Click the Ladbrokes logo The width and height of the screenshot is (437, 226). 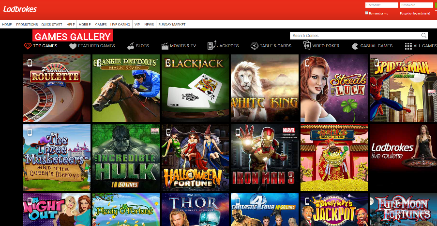pyautogui.click(x=20, y=9)
